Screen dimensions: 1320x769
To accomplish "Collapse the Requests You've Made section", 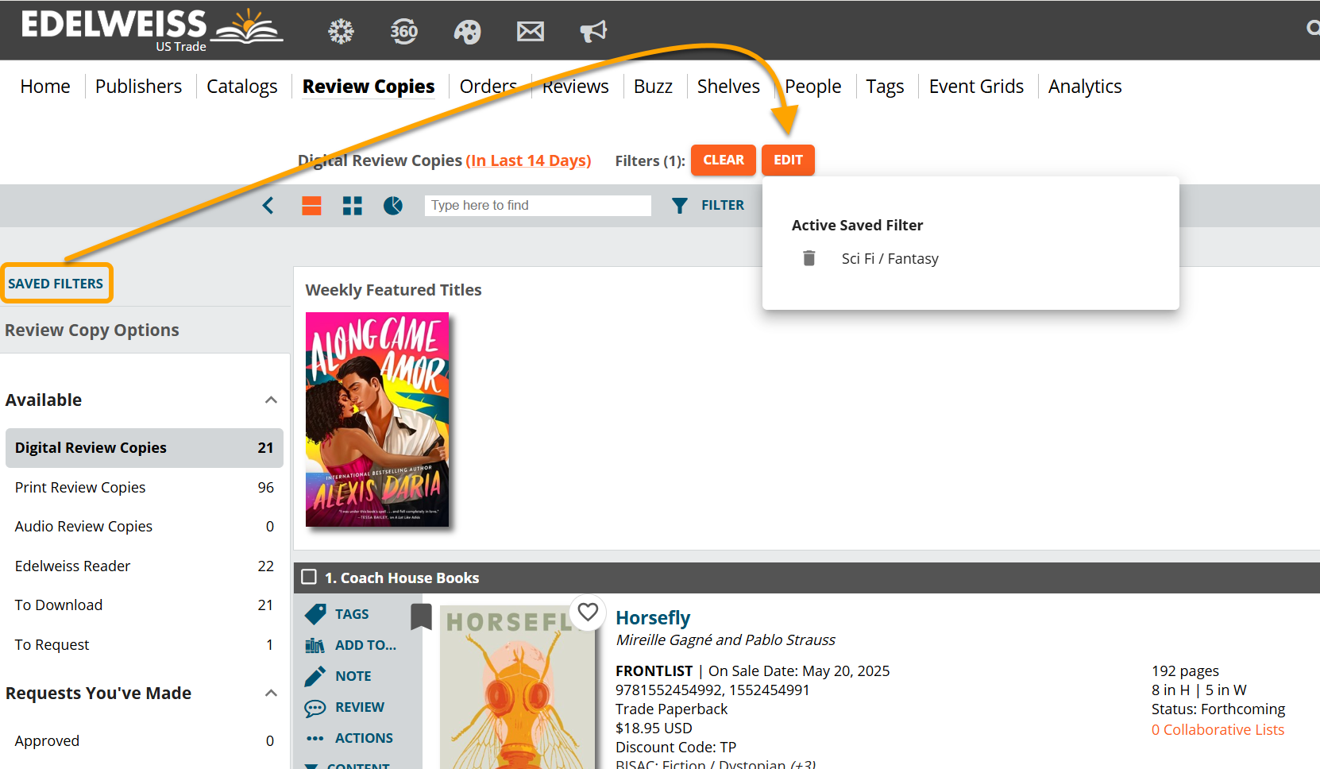I will [x=271, y=693].
